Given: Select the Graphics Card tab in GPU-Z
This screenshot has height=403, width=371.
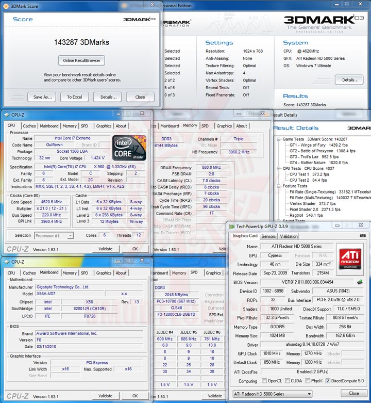Looking at the screenshot, I should click(245, 236).
